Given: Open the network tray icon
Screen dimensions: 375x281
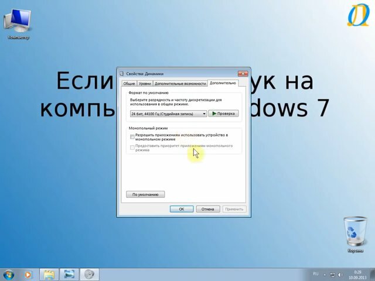Looking at the screenshot, I should (332, 275).
